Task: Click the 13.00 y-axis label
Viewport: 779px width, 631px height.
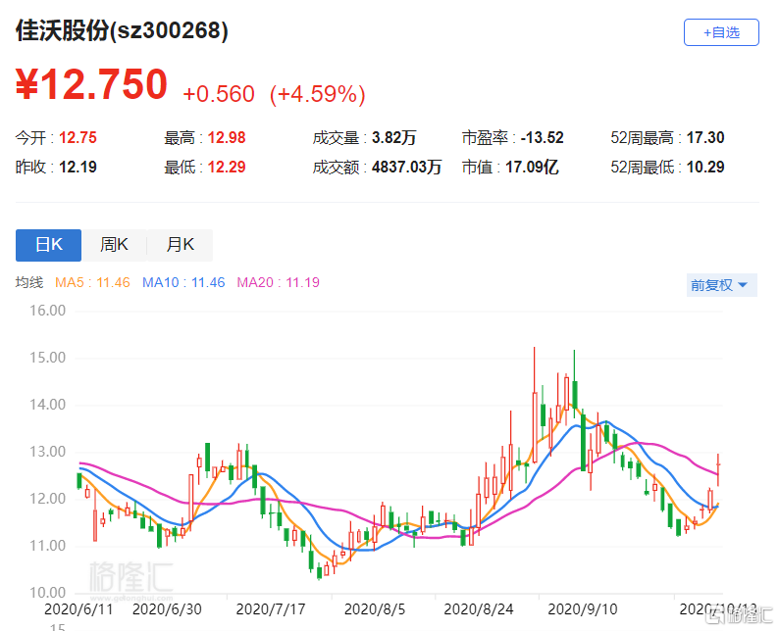Action: [x=47, y=452]
